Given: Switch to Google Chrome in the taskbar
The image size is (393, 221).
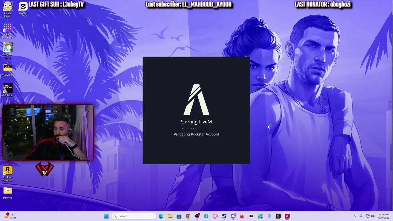Looking at the screenshot, I should [x=188, y=216].
